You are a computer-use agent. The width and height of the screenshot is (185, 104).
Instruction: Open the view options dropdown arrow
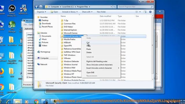click(140, 12)
